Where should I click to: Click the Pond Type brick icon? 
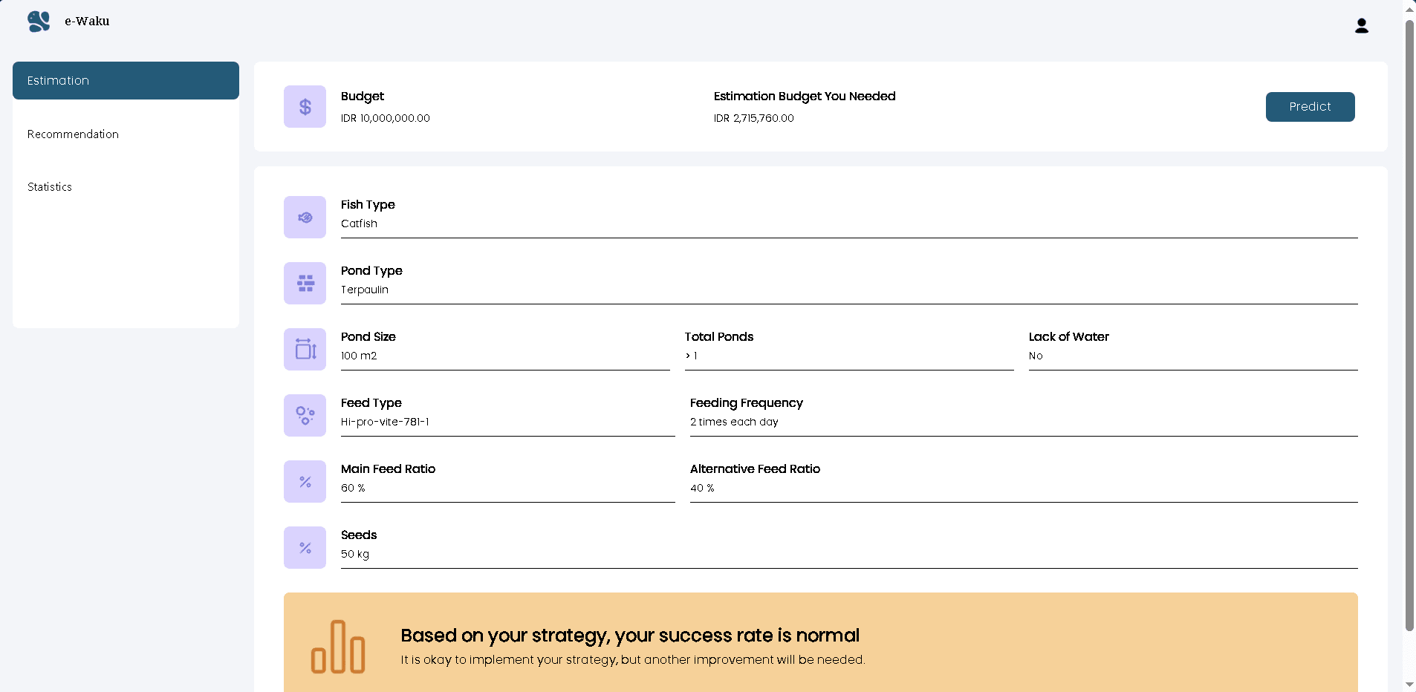click(305, 284)
